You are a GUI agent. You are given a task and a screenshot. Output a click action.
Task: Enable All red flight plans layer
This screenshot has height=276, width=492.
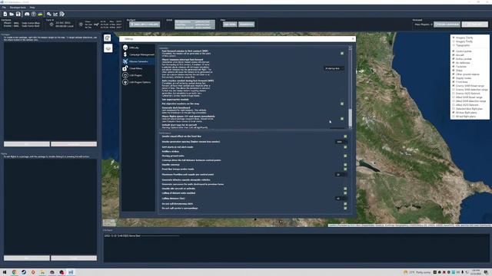[x=454, y=117]
